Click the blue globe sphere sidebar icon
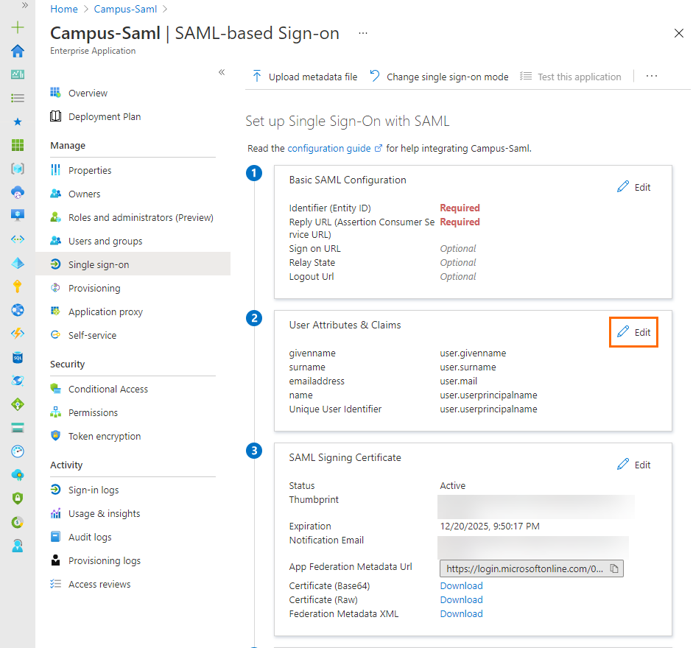 (18, 310)
